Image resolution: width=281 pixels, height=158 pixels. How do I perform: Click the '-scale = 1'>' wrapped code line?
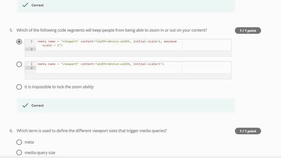(x=52, y=45)
